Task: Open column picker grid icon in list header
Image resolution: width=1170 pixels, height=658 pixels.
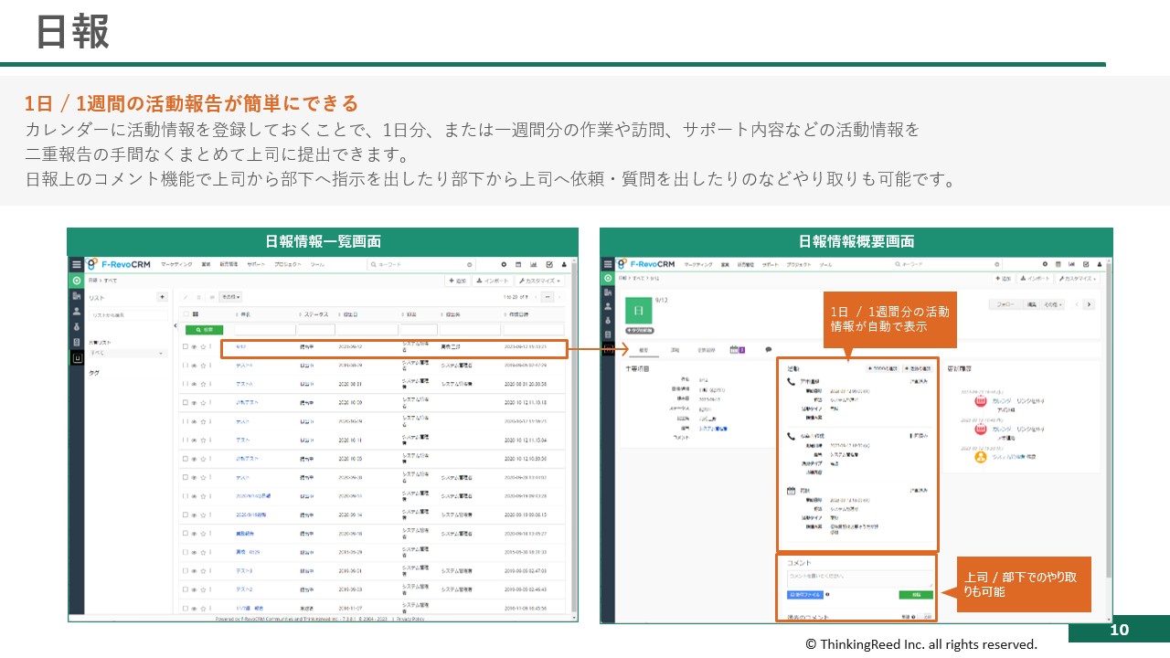Action: (196, 313)
